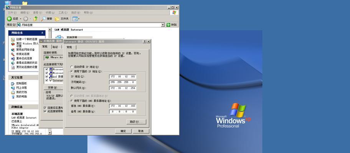Click the 创建一个新的连接 task icon

coord(13,39)
